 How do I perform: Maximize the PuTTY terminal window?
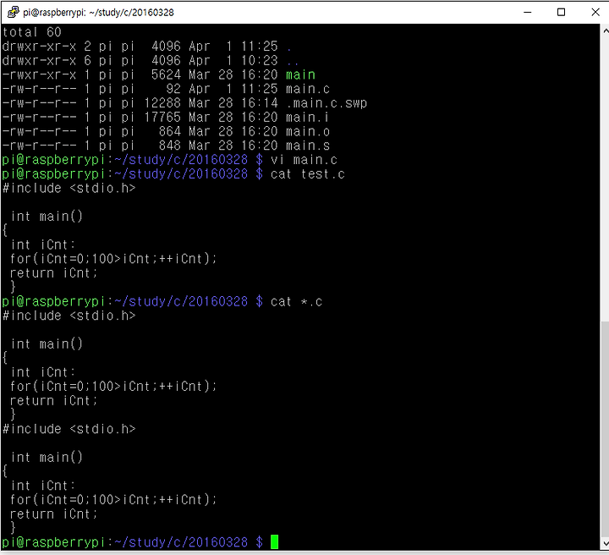pos(561,12)
